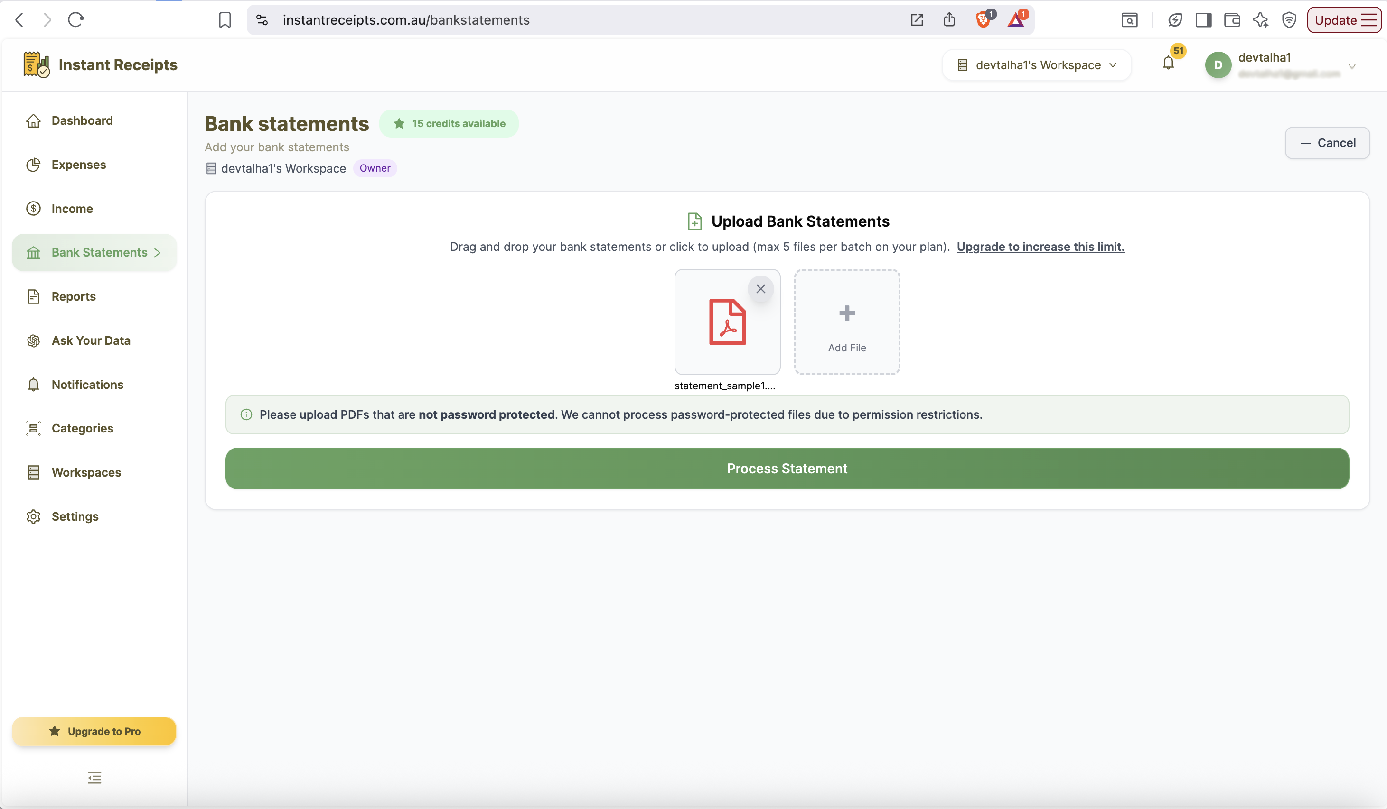Select the statement_sample1 PDF thumbnail
The image size is (1387, 809).
tap(727, 322)
